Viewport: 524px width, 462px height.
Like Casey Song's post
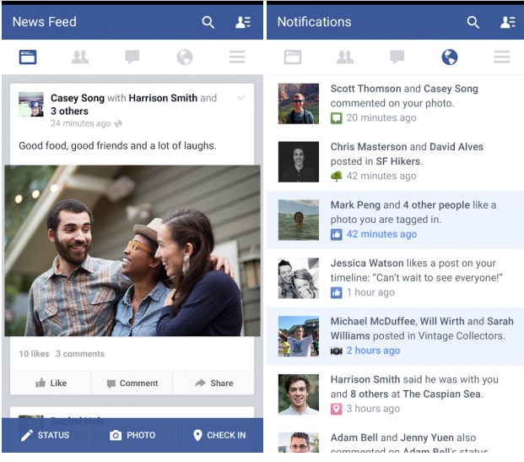(51, 383)
